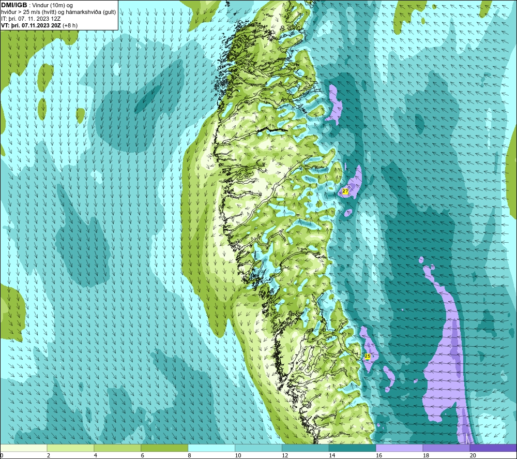This screenshot has height=459, width=517.
Task: Click the 12–14 m/s teal swatch
Action: [x=306, y=448]
